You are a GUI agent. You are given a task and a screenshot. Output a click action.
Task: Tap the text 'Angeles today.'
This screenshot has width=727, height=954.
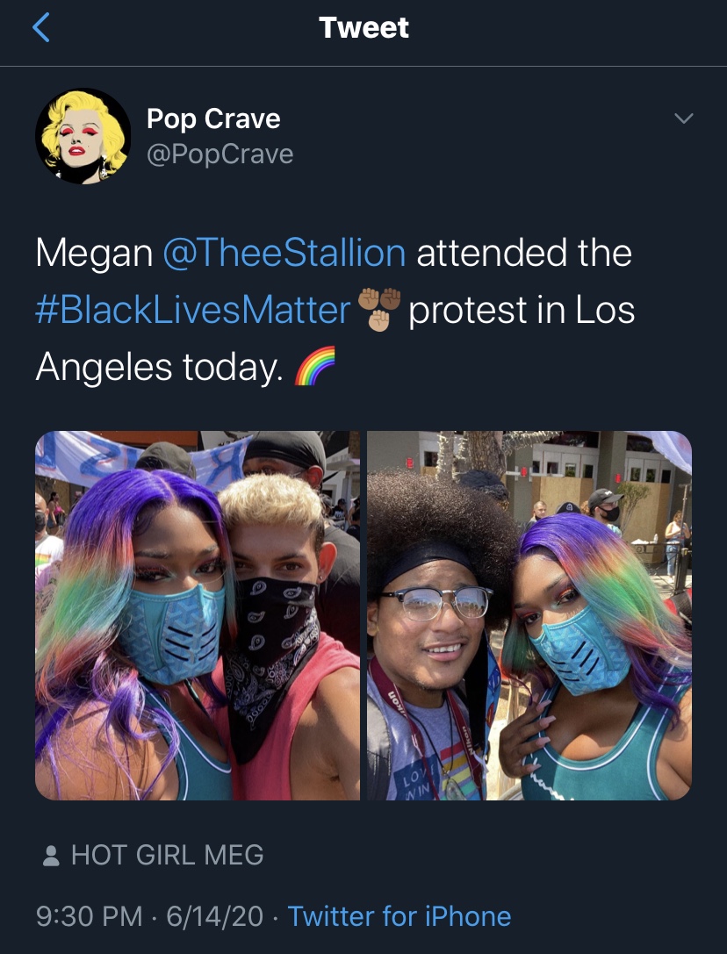[159, 367]
